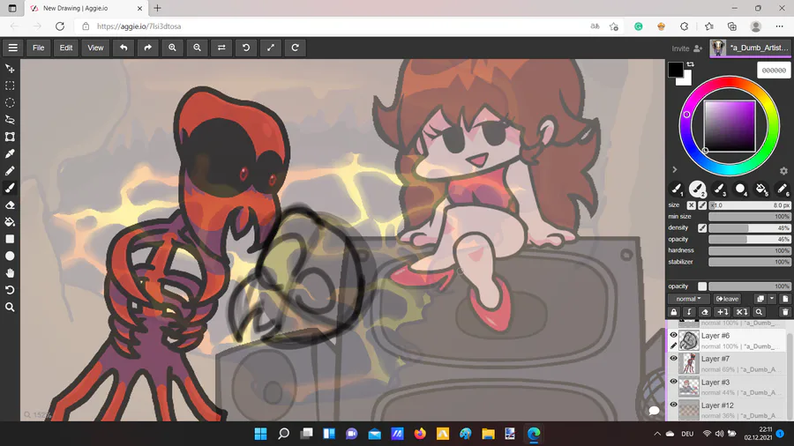Swap foreground and background colors
This screenshot has width=794, height=446.
(x=690, y=64)
